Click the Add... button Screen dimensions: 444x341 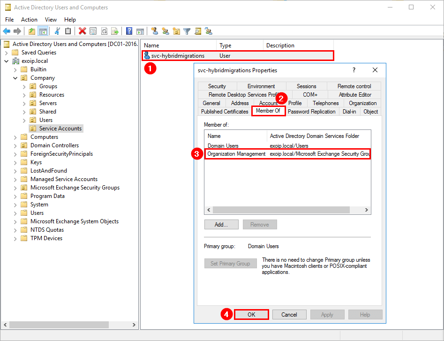221,224
